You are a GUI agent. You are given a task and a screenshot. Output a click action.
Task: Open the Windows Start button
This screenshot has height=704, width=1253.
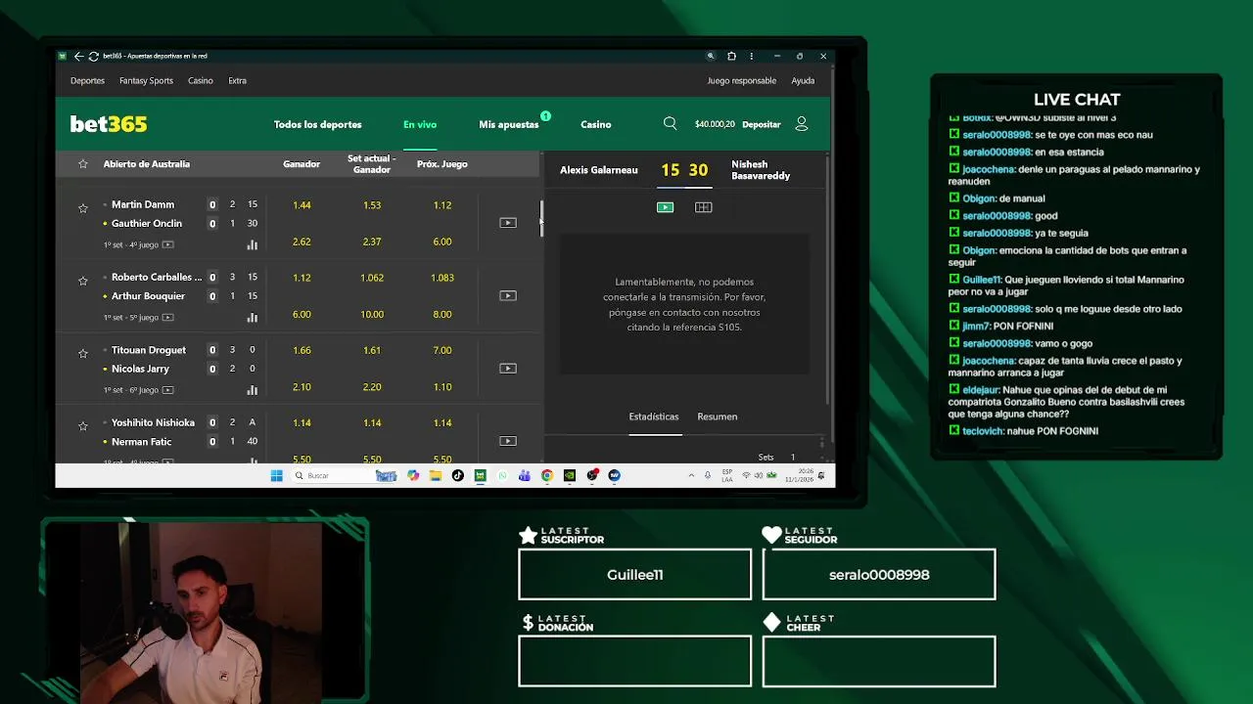(276, 476)
